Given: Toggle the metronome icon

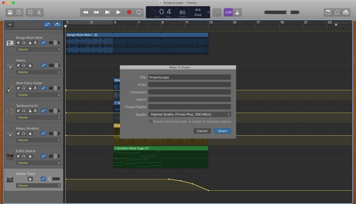Looking at the screenshot, I should click(x=237, y=12).
